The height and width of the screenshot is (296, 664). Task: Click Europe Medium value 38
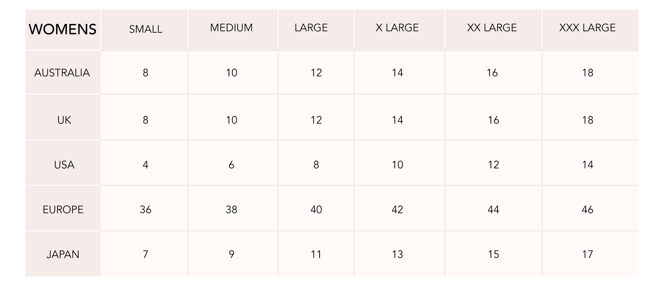232,210
